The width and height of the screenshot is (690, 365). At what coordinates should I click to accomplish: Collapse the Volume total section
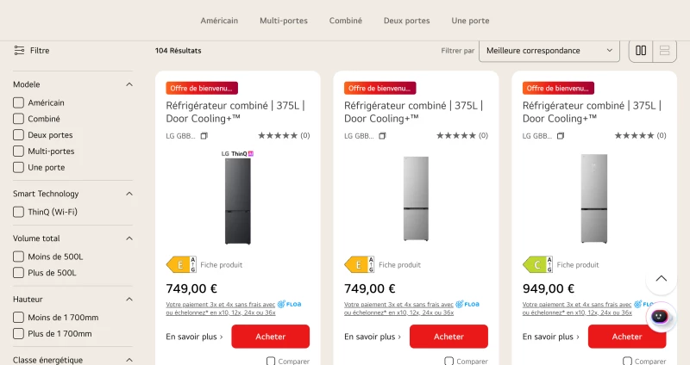point(129,238)
